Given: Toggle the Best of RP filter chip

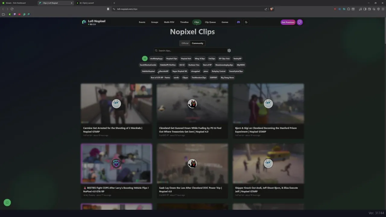Looking at the screenshot, I should [x=207, y=65].
